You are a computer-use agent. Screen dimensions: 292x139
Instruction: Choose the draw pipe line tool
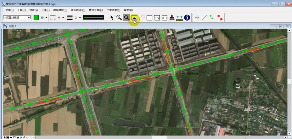tap(204, 18)
